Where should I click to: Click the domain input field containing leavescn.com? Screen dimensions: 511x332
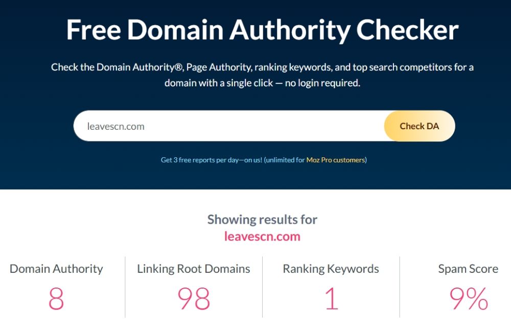(x=230, y=126)
